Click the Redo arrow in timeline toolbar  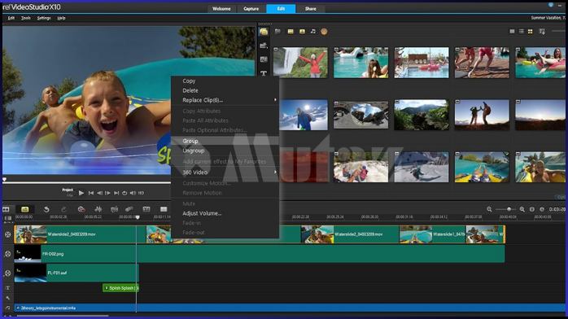coord(63,209)
